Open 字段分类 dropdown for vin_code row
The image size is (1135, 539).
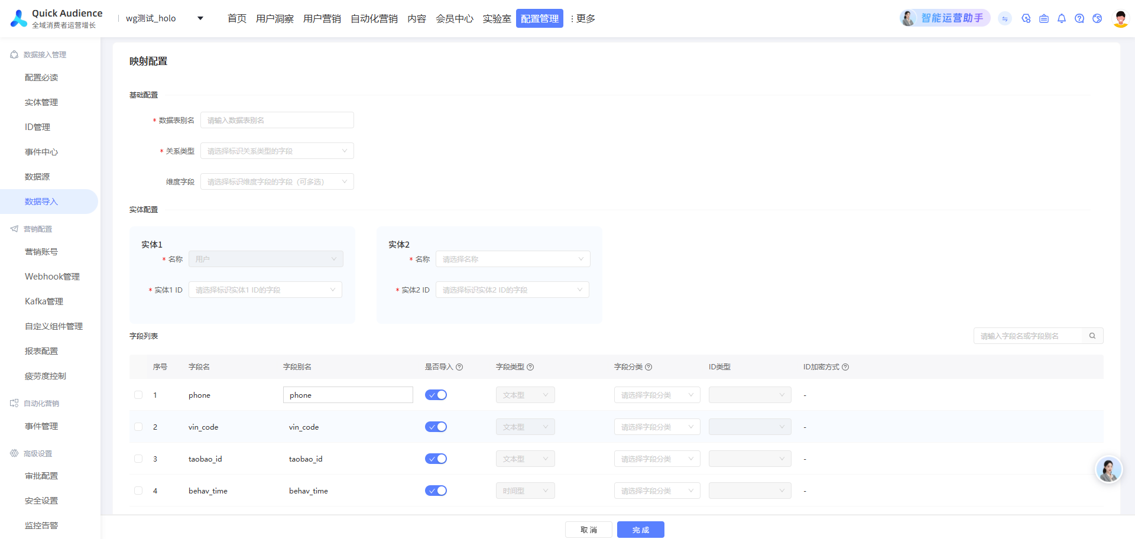[x=657, y=427]
